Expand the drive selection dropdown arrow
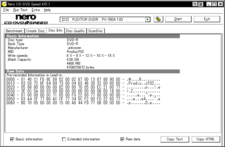The image size is (225, 147). coord(148,19)
